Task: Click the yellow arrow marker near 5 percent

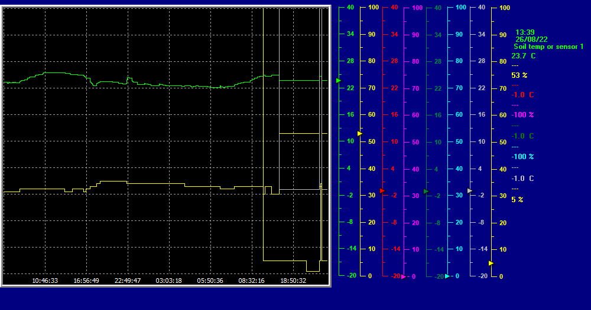Action: [491, 263]
